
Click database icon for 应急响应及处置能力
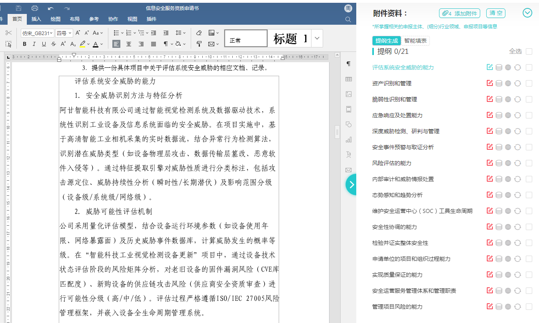[x=499, y=115]
